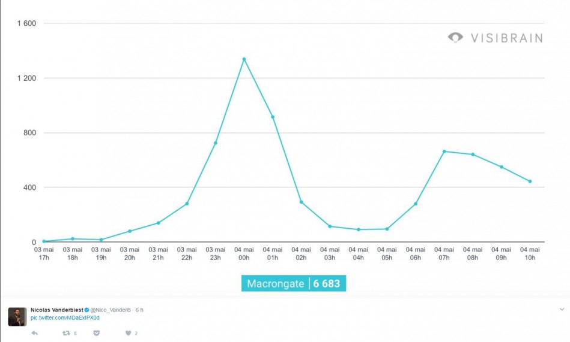The image size is (570, 342).
Task: Click the Visibrain eye logo
Action: 455,37
